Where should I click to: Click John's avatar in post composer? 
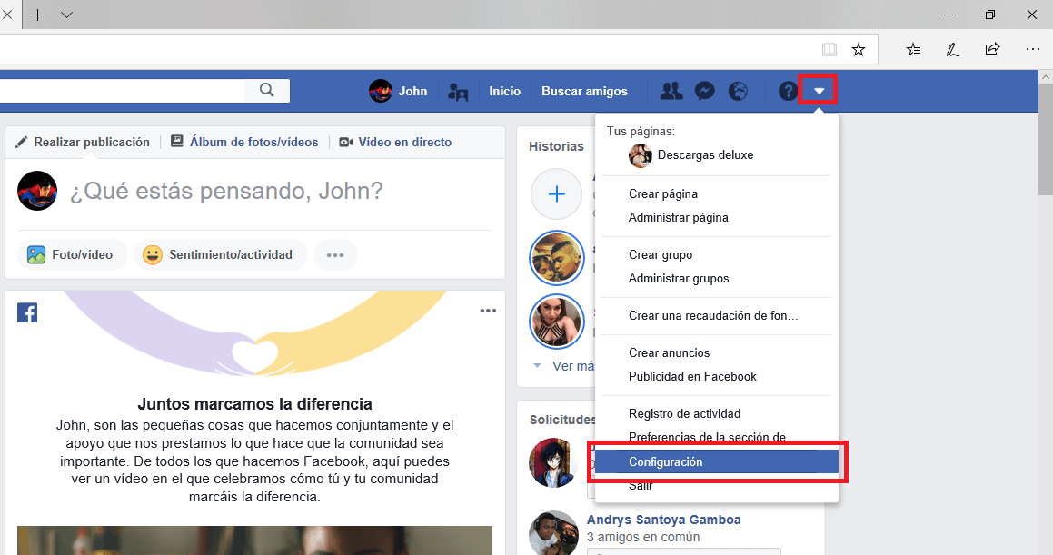coord(37,191)
